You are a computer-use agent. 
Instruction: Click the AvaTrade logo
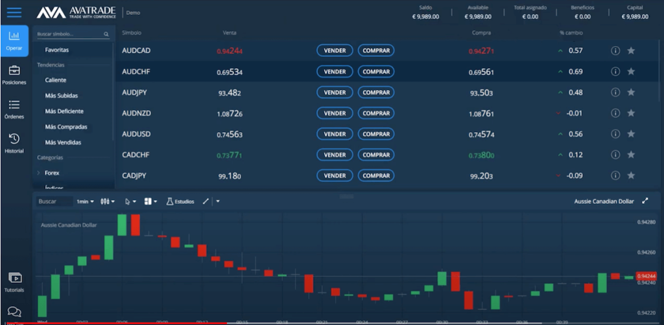(76, 13)
